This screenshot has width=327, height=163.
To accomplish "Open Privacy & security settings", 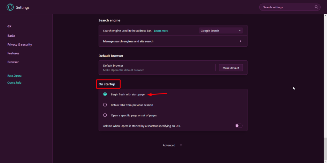I will click(x=19, y=45).
